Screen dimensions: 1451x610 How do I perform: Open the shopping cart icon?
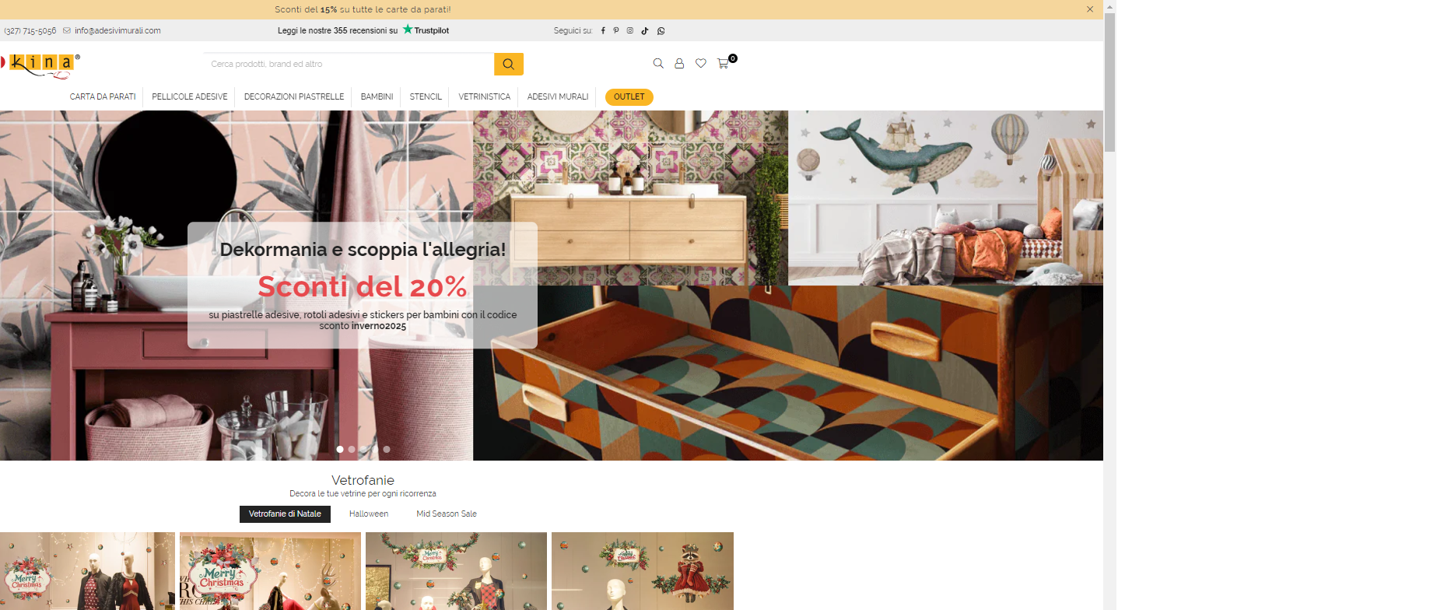click(x=724, y=64)
